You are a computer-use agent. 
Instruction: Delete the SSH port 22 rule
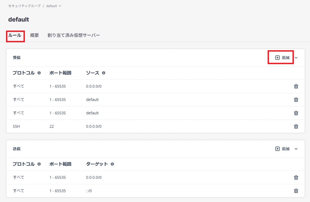(296, 126)
